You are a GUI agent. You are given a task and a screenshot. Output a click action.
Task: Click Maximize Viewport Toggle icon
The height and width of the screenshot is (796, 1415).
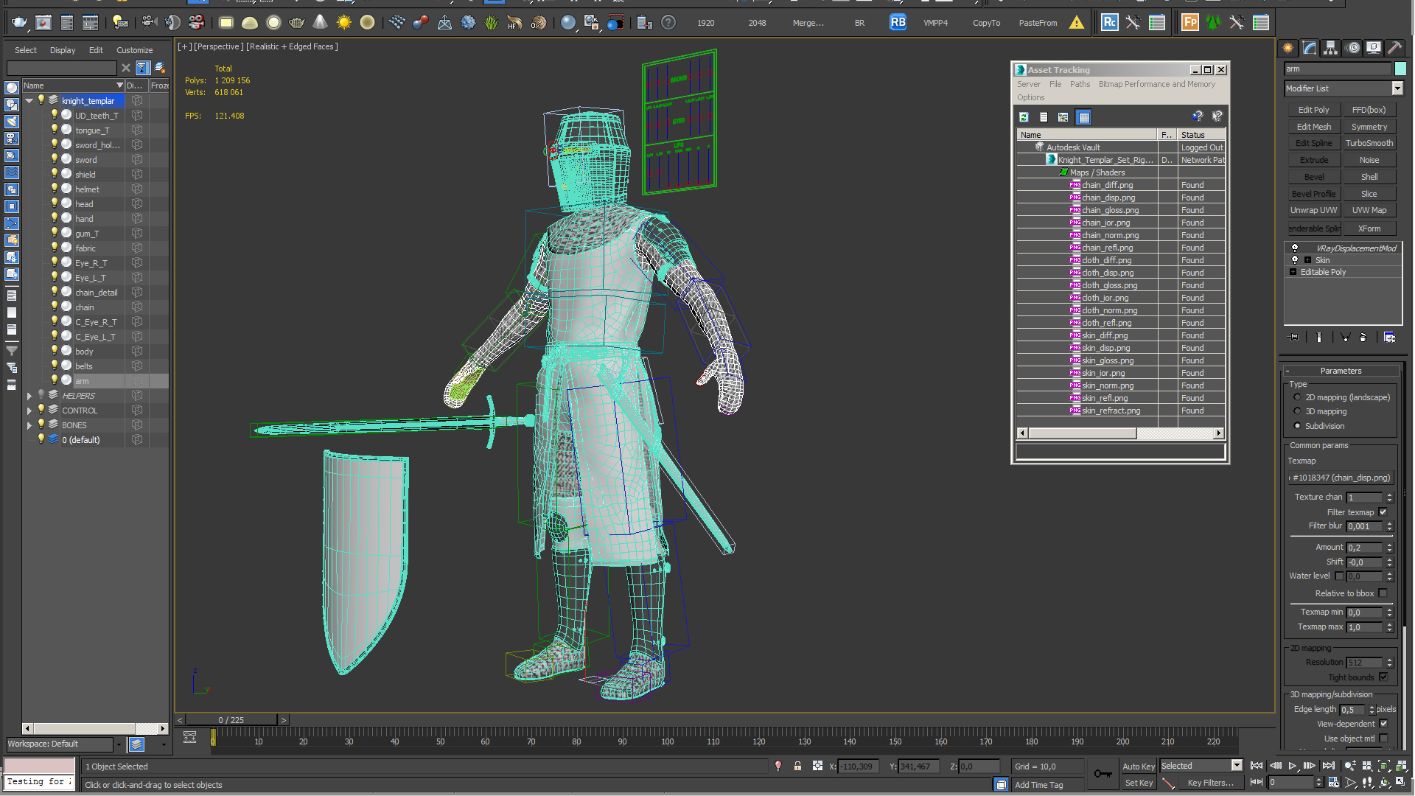(x=1401, y=783)
